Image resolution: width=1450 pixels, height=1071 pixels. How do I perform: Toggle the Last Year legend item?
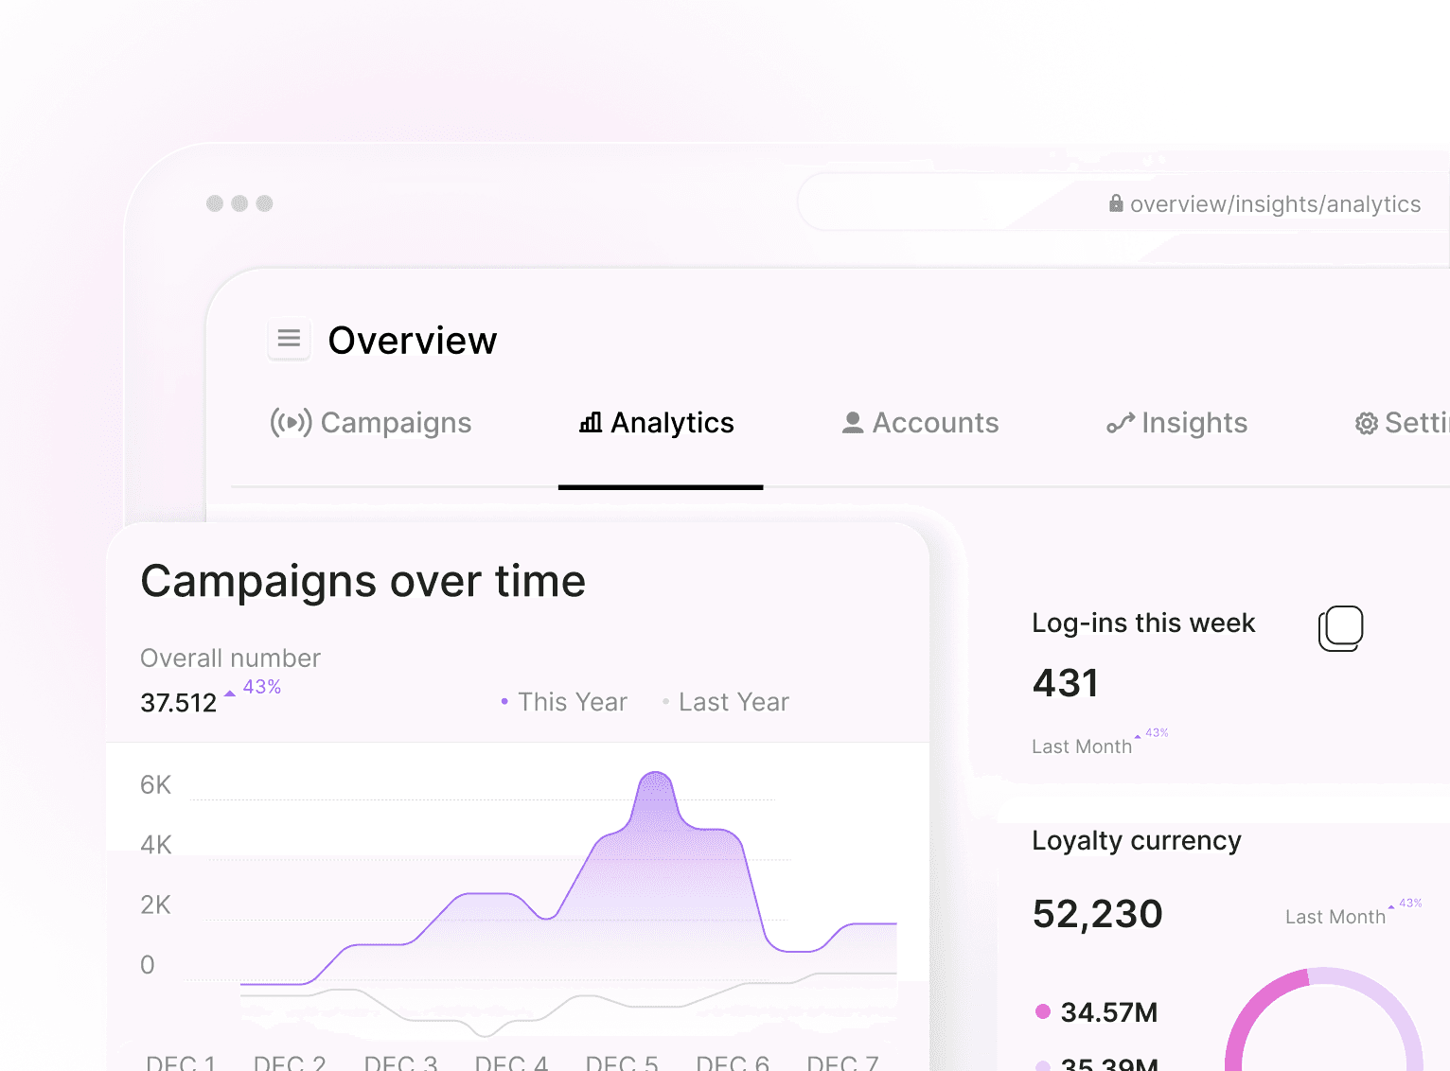click(726, 702)
